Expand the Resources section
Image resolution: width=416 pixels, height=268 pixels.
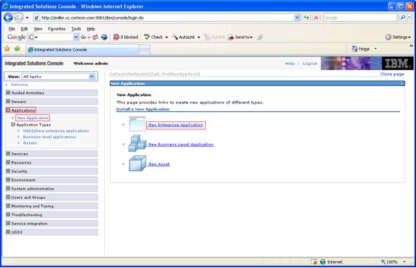tap(8, 163)
